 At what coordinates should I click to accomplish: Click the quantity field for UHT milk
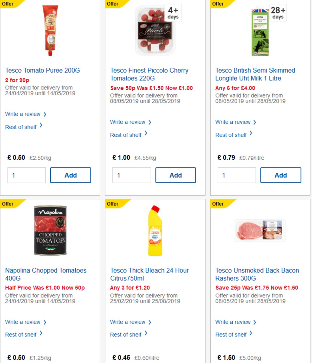(236, 175)
